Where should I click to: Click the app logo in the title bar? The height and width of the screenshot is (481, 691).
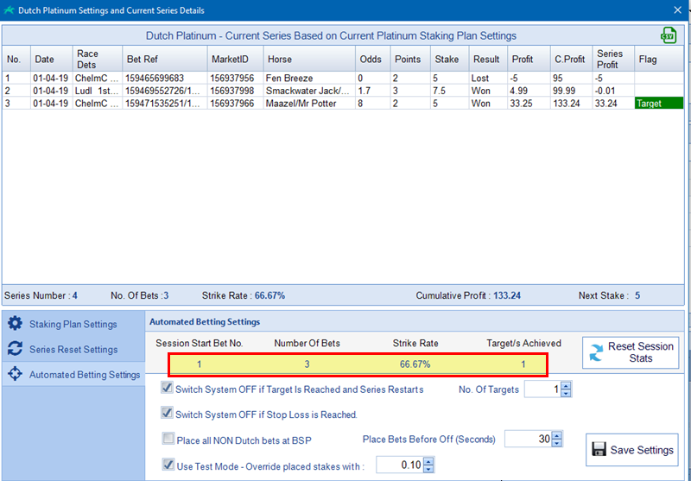(x=9, y=10)
